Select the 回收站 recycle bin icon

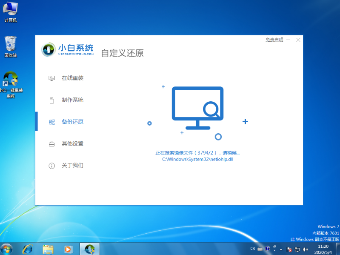[x=11, y=46]
